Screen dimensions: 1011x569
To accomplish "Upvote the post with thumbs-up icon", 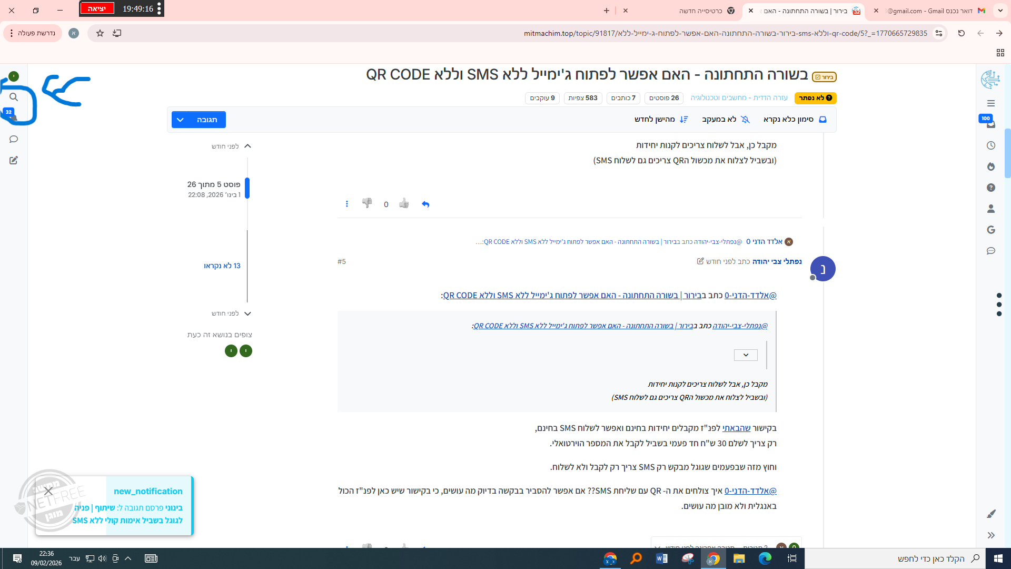I will click(404, 203).
